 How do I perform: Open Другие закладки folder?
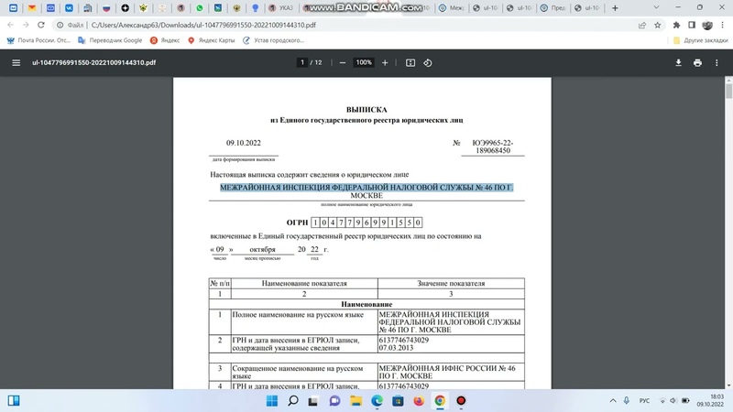tap(700, 40)
